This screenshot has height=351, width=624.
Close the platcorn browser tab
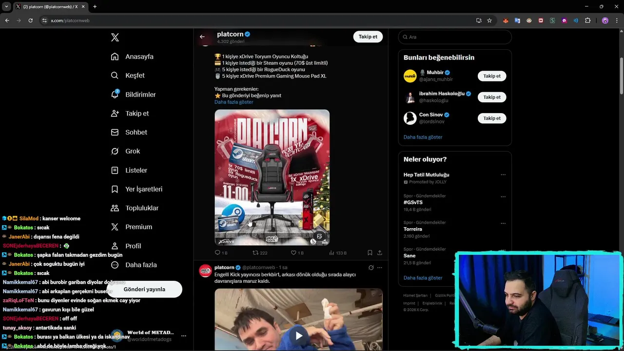click(x=83, y=6)
